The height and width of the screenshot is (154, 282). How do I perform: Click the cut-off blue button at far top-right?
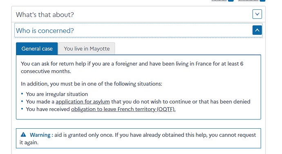(x=262, y=1)
